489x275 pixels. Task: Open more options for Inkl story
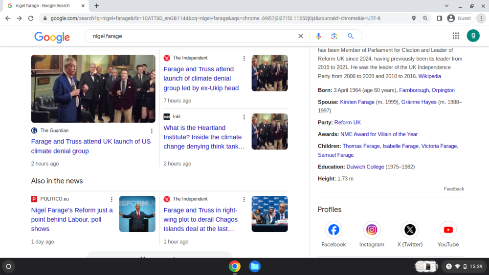244,117
